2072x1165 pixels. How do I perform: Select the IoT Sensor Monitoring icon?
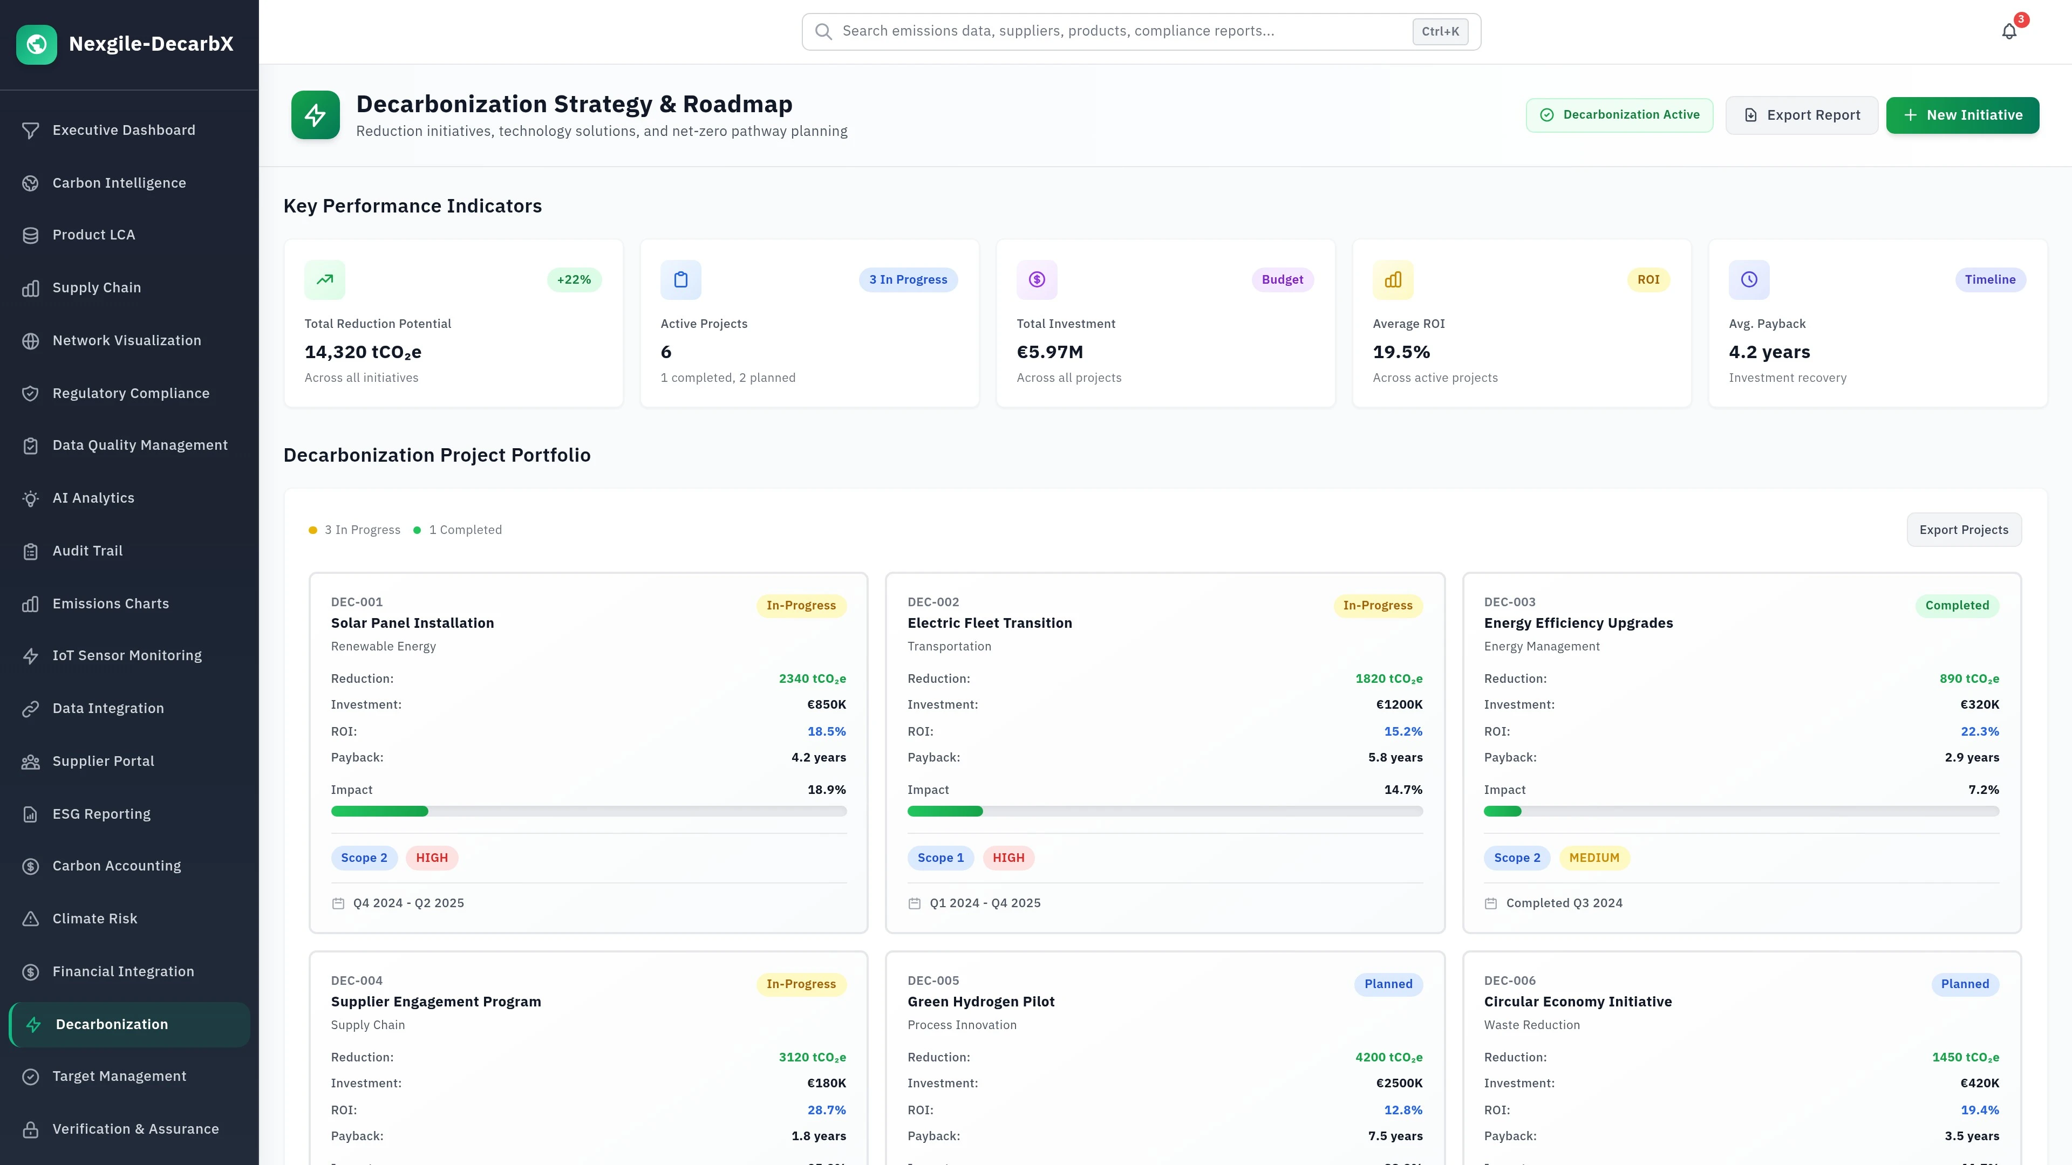tap(31, 655)
